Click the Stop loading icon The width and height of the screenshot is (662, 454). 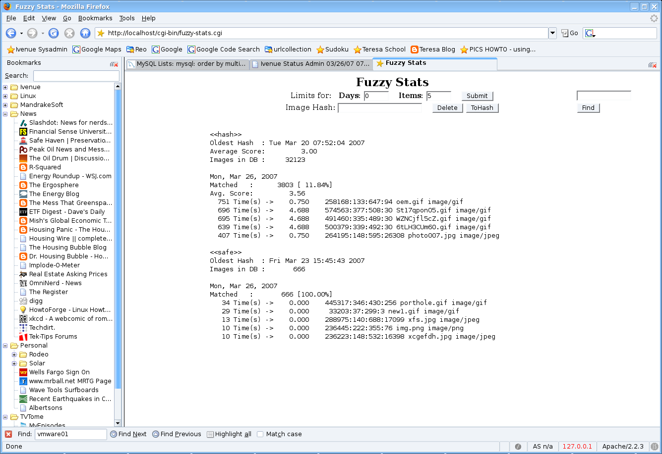(x=69, y=33)
